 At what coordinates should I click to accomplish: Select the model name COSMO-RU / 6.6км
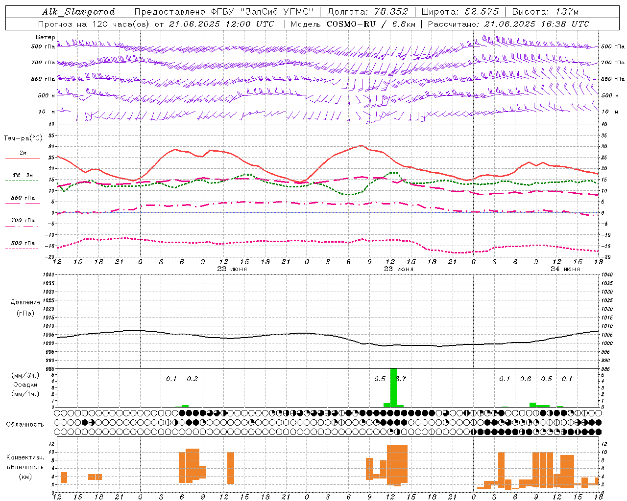coord(371,24)
